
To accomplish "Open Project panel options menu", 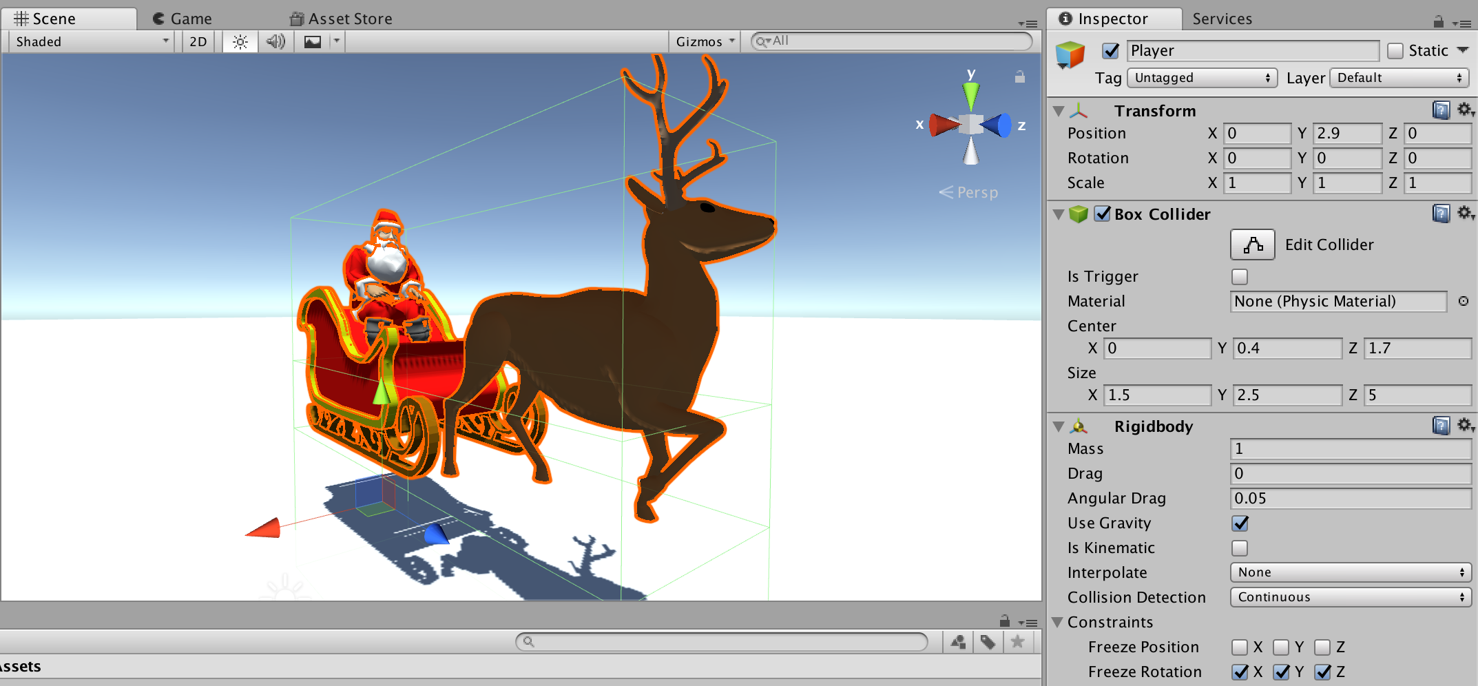I will click(1028, 623).
